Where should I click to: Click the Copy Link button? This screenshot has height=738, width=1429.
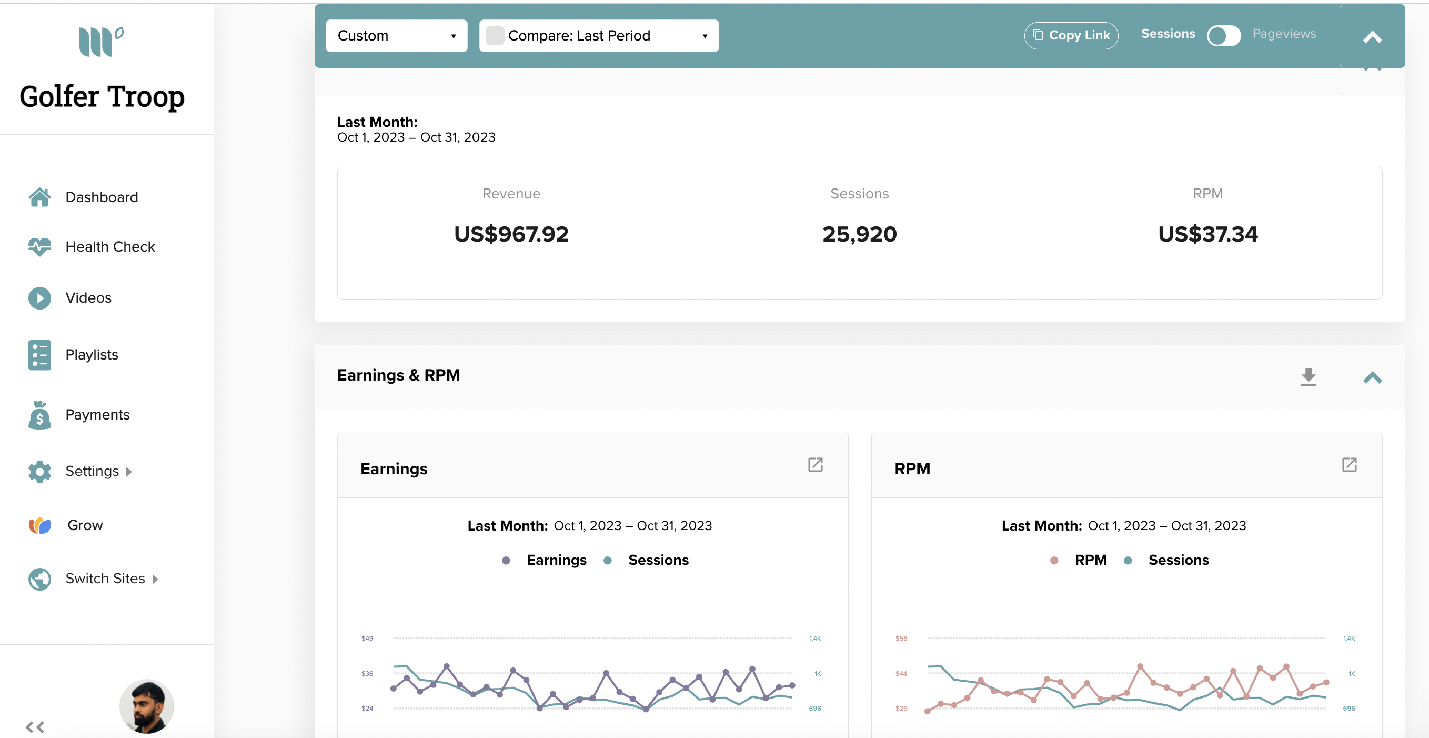(1071, 35)
